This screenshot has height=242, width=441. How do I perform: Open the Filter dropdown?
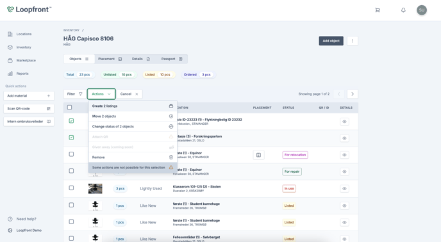click(74, 94)
